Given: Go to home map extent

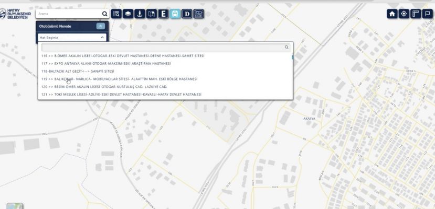Looking at the screenshot, I should coord(392,14).
